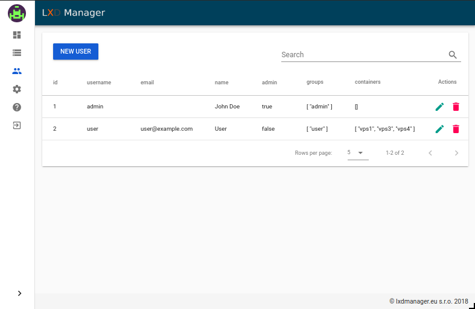The width and height of the screenshot is (475, 309).
Task: Delete the admin user with trash icon
Action: 456,107
